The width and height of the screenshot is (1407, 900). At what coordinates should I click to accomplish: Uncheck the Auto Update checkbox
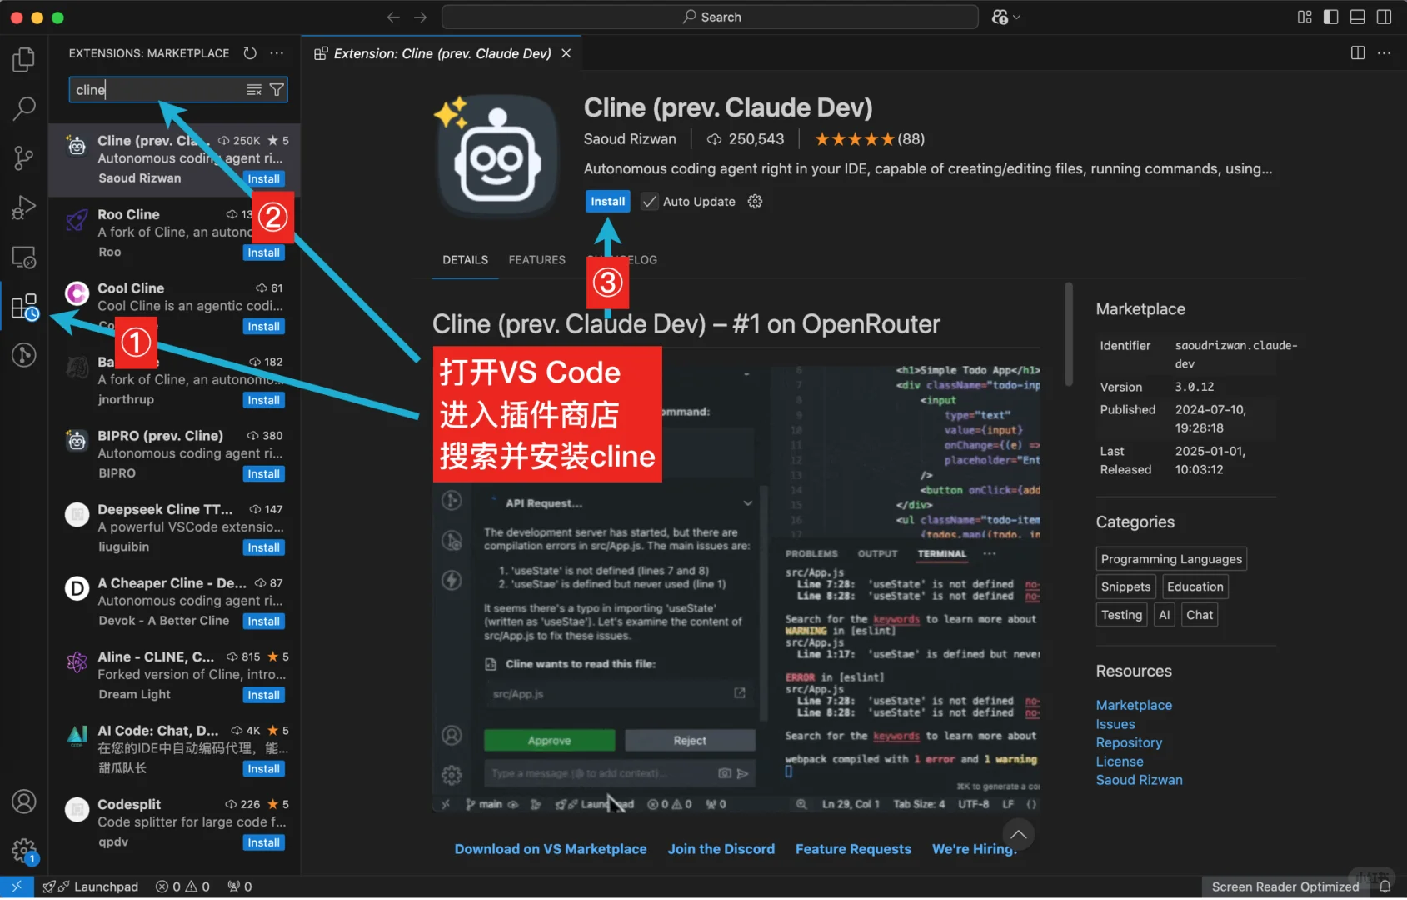tap(649, 201)
